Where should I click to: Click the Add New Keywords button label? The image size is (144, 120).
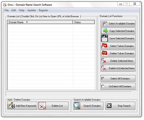click(26, 106)
